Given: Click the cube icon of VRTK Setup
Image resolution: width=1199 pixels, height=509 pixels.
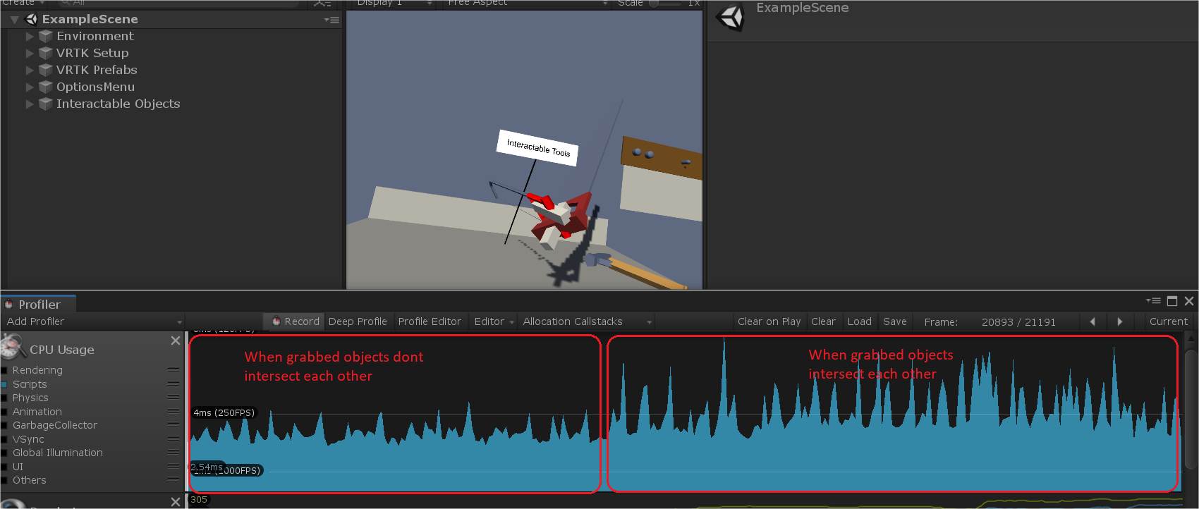Looking at the screenshot, I should point(46,53).
